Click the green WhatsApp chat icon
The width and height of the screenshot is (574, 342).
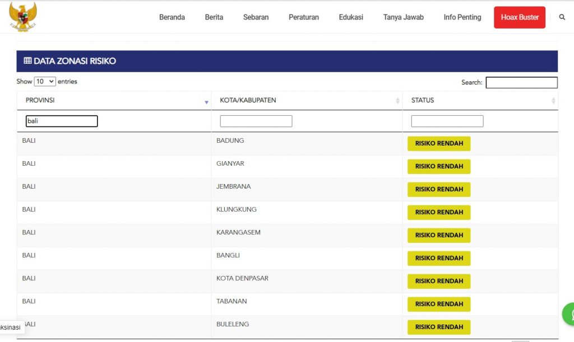(x=569, y=314)
